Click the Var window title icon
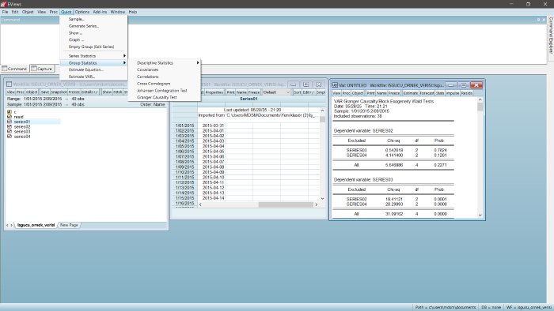 click(334, 85)
